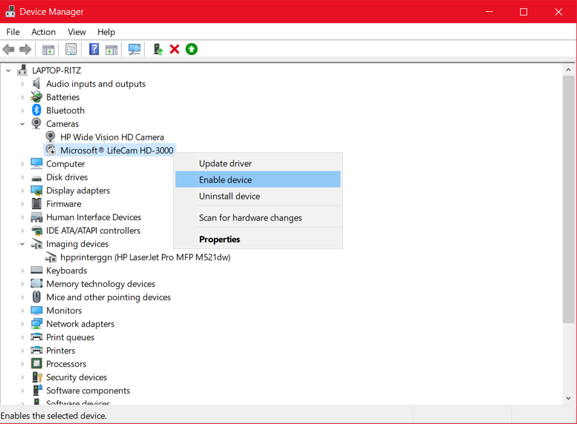Click the Back arrow toolbar icon
Screen dimensions: 577x424
pyautogui.click(x=8, y=49)
